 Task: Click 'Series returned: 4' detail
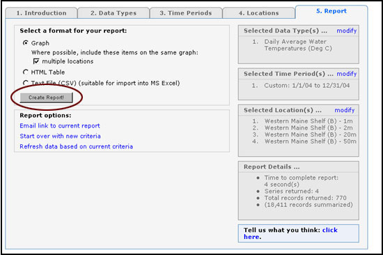pyautogui.click(x=291, y=191)
